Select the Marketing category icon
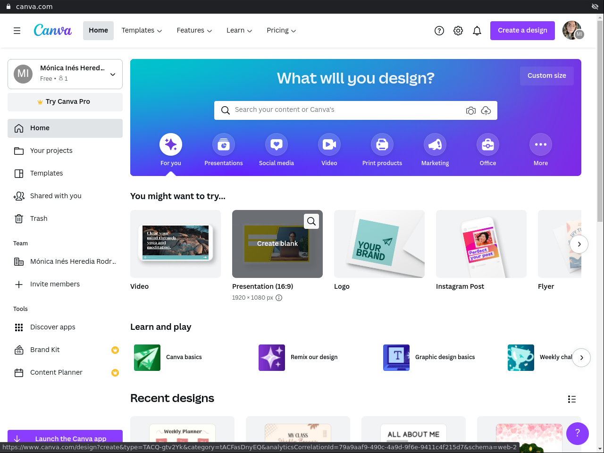 435,144
